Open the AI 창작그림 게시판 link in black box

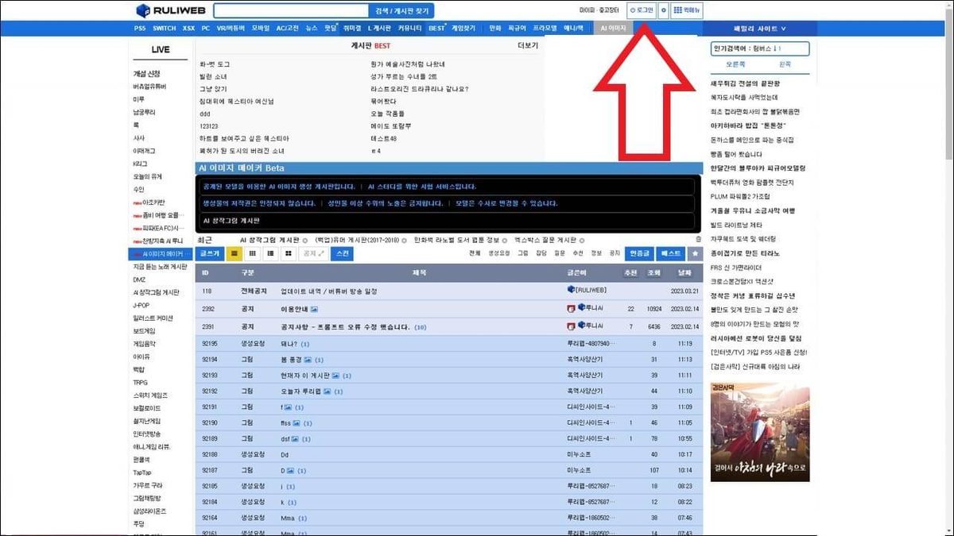(231, 221)
